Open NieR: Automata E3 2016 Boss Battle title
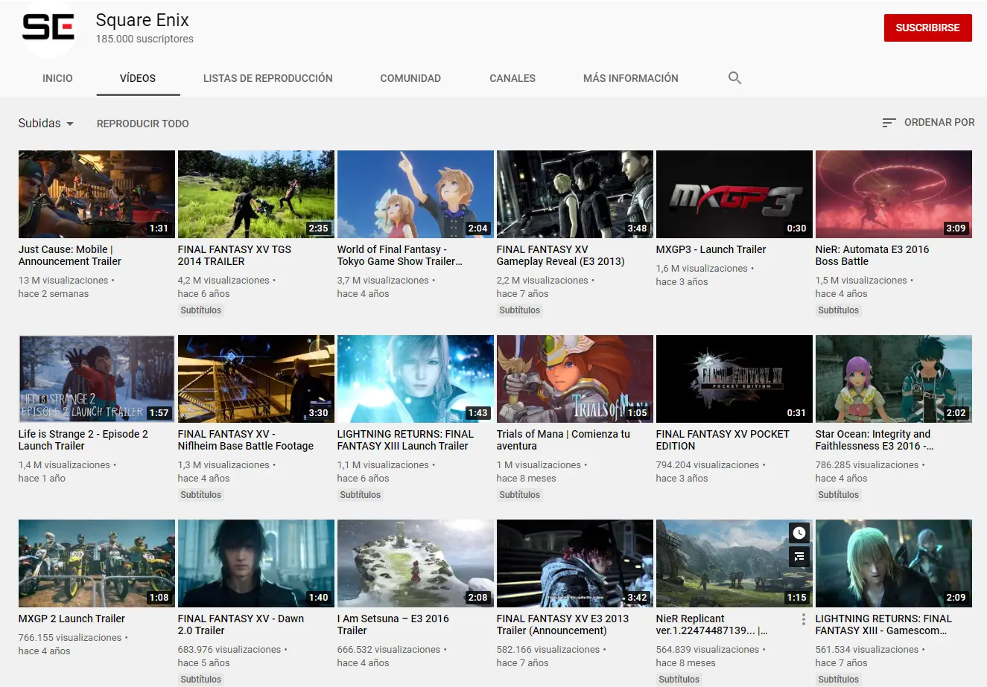 click(x=872, y=255)
